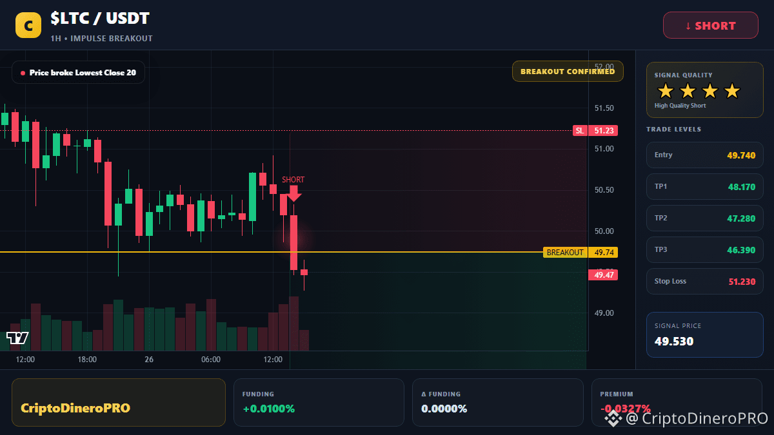Image resolution: width=774 pixels, height=435 pixels.
Task: Click the 1H Impulse Breakout subtitle
Action: point(101,39)
